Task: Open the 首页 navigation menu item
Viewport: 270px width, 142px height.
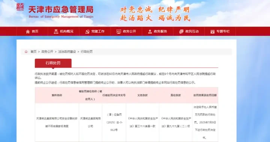Action: 32,31
